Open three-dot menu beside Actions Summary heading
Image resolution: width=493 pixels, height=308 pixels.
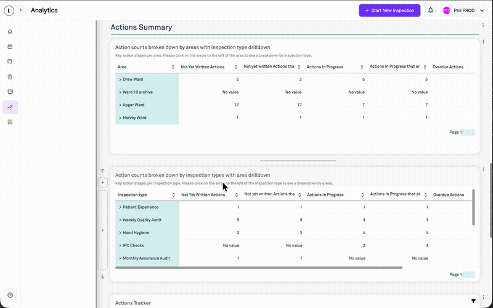coord(483,25)
